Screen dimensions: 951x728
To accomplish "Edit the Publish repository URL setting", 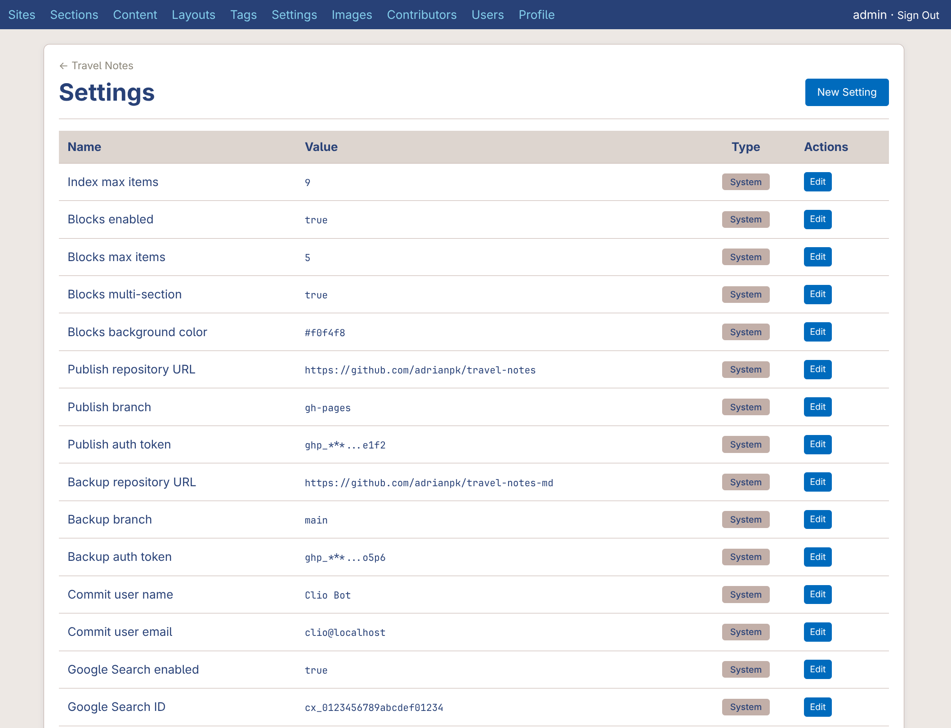I will tap(817, 369).
